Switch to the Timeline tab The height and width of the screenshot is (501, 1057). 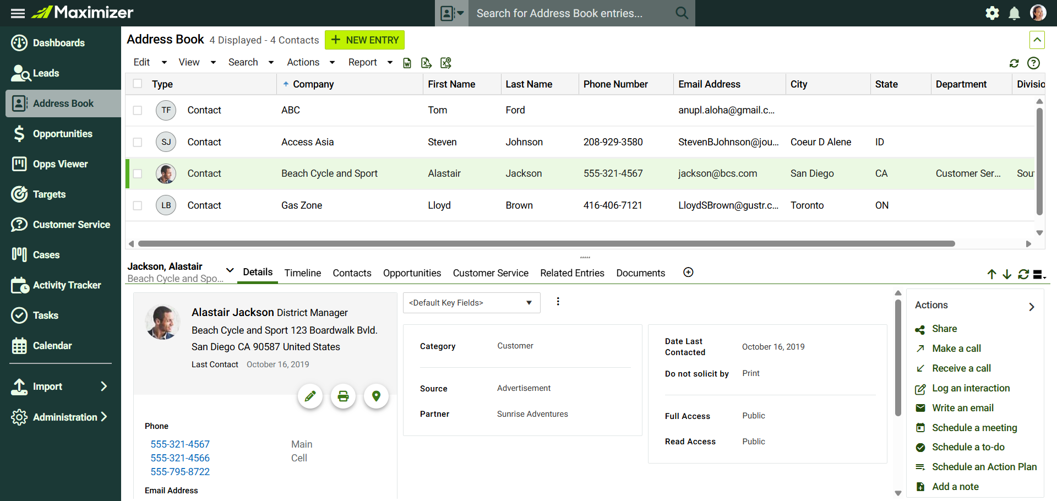point(303,273)
